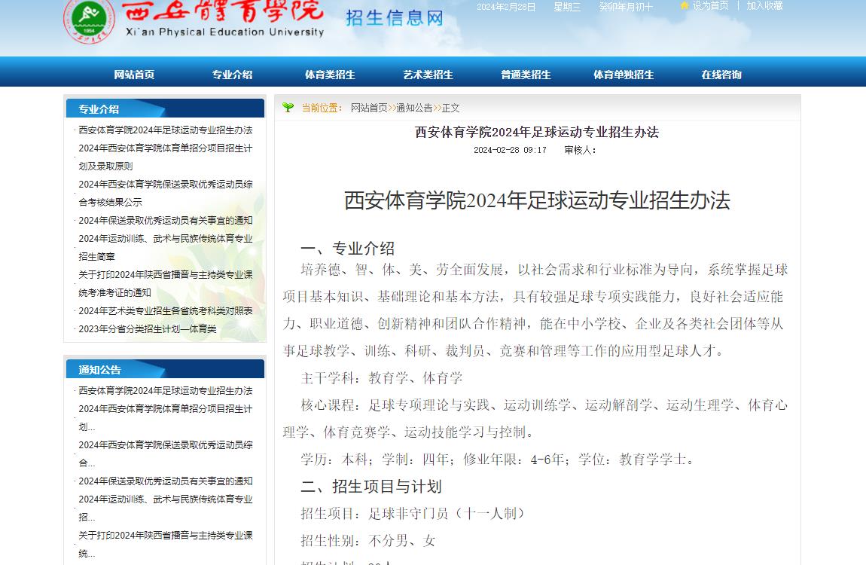Open the 专业介绍 navigation menu item

click(x=233, y=75)
